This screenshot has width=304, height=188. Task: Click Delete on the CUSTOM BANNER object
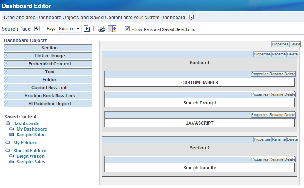pos(290,74)
